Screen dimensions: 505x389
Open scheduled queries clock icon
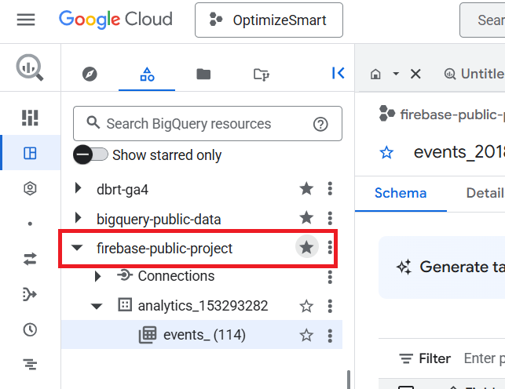(x=30, y=329)
